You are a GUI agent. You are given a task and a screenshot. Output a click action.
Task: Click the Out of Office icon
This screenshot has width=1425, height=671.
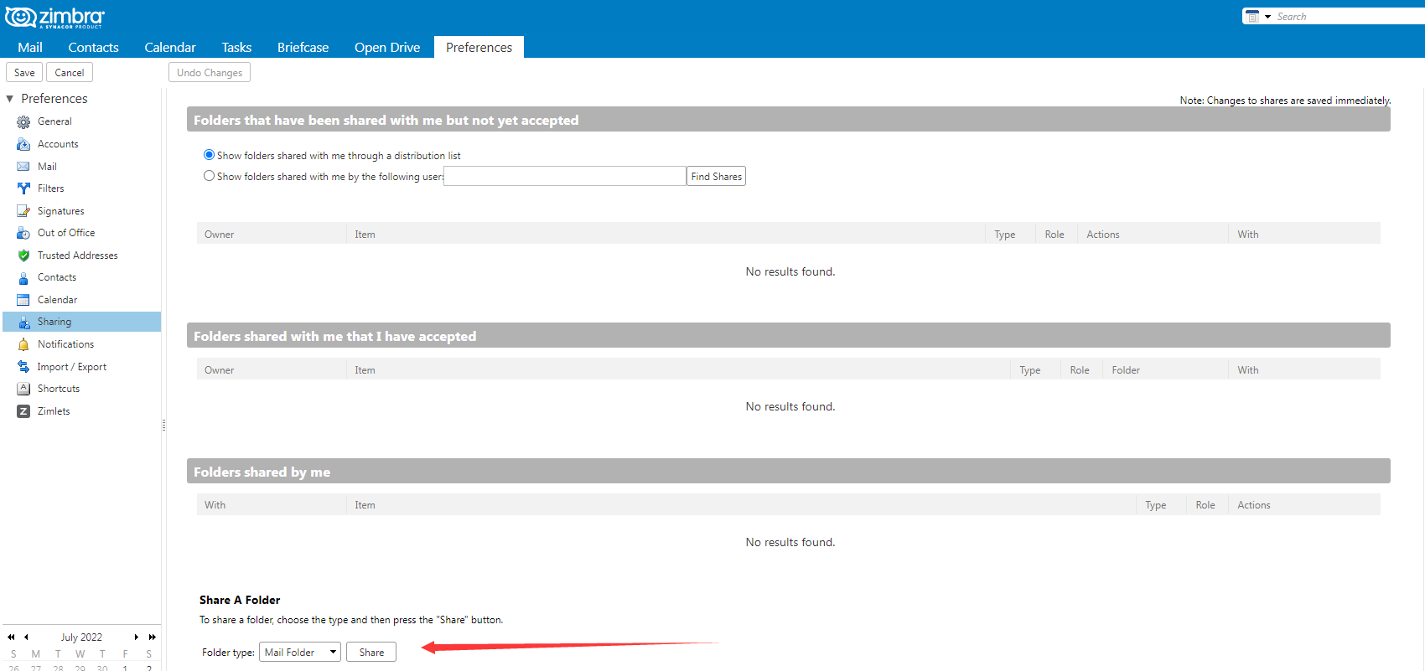(x=23, y=233)
